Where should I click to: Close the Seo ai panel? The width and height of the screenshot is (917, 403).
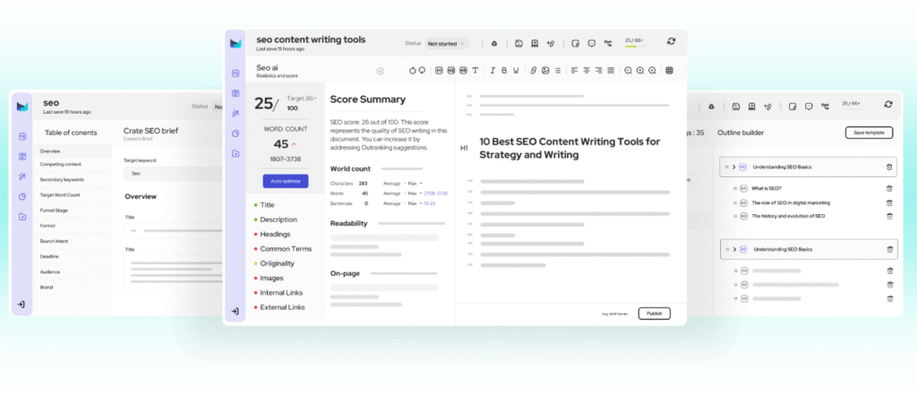[x=380, y=71]
